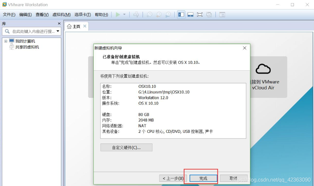This screenshot has width=314, height=186.
Task: Click the 自定义硬件(C)... button
Action: [126, 147]
